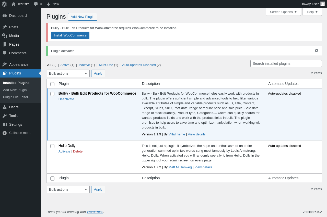Click the Comments icon in sidebar

coord(5,53)
